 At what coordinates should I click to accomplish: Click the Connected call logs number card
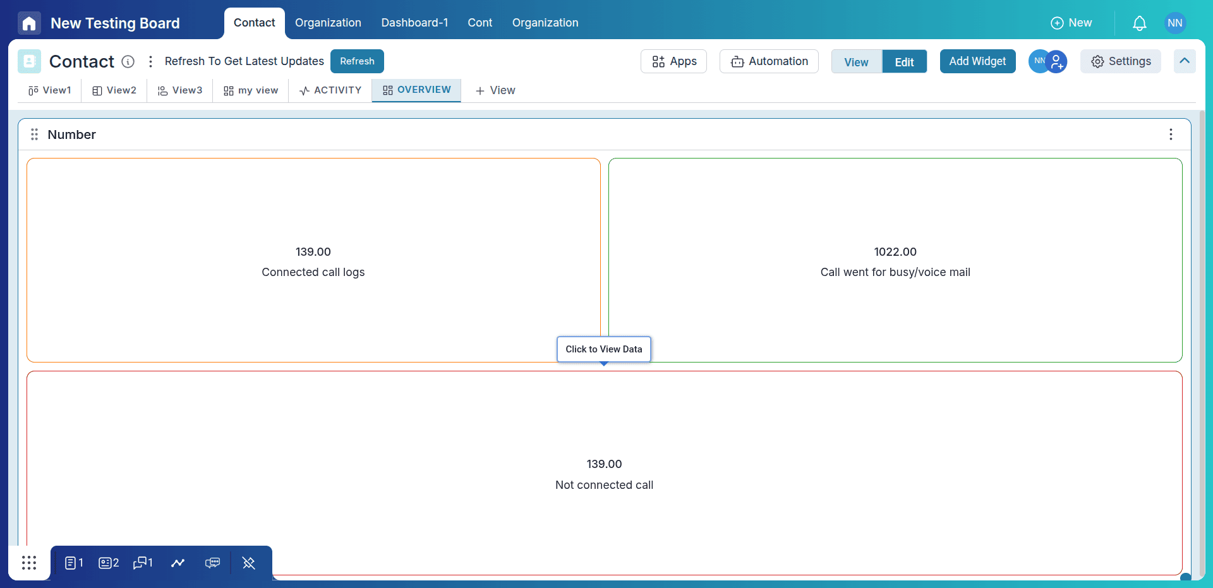tap(313, 260)
